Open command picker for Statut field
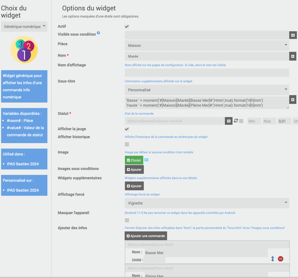 pos(229,121)
